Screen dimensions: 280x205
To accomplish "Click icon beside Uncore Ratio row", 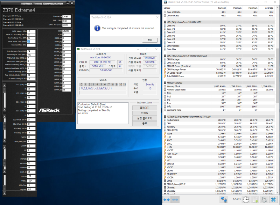I will coord(165,15).
